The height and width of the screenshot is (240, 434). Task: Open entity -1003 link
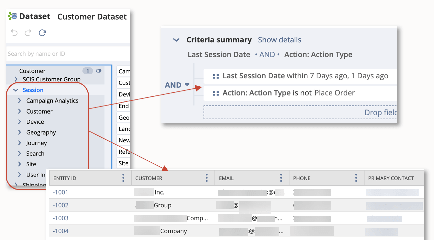tap(61, 218)
